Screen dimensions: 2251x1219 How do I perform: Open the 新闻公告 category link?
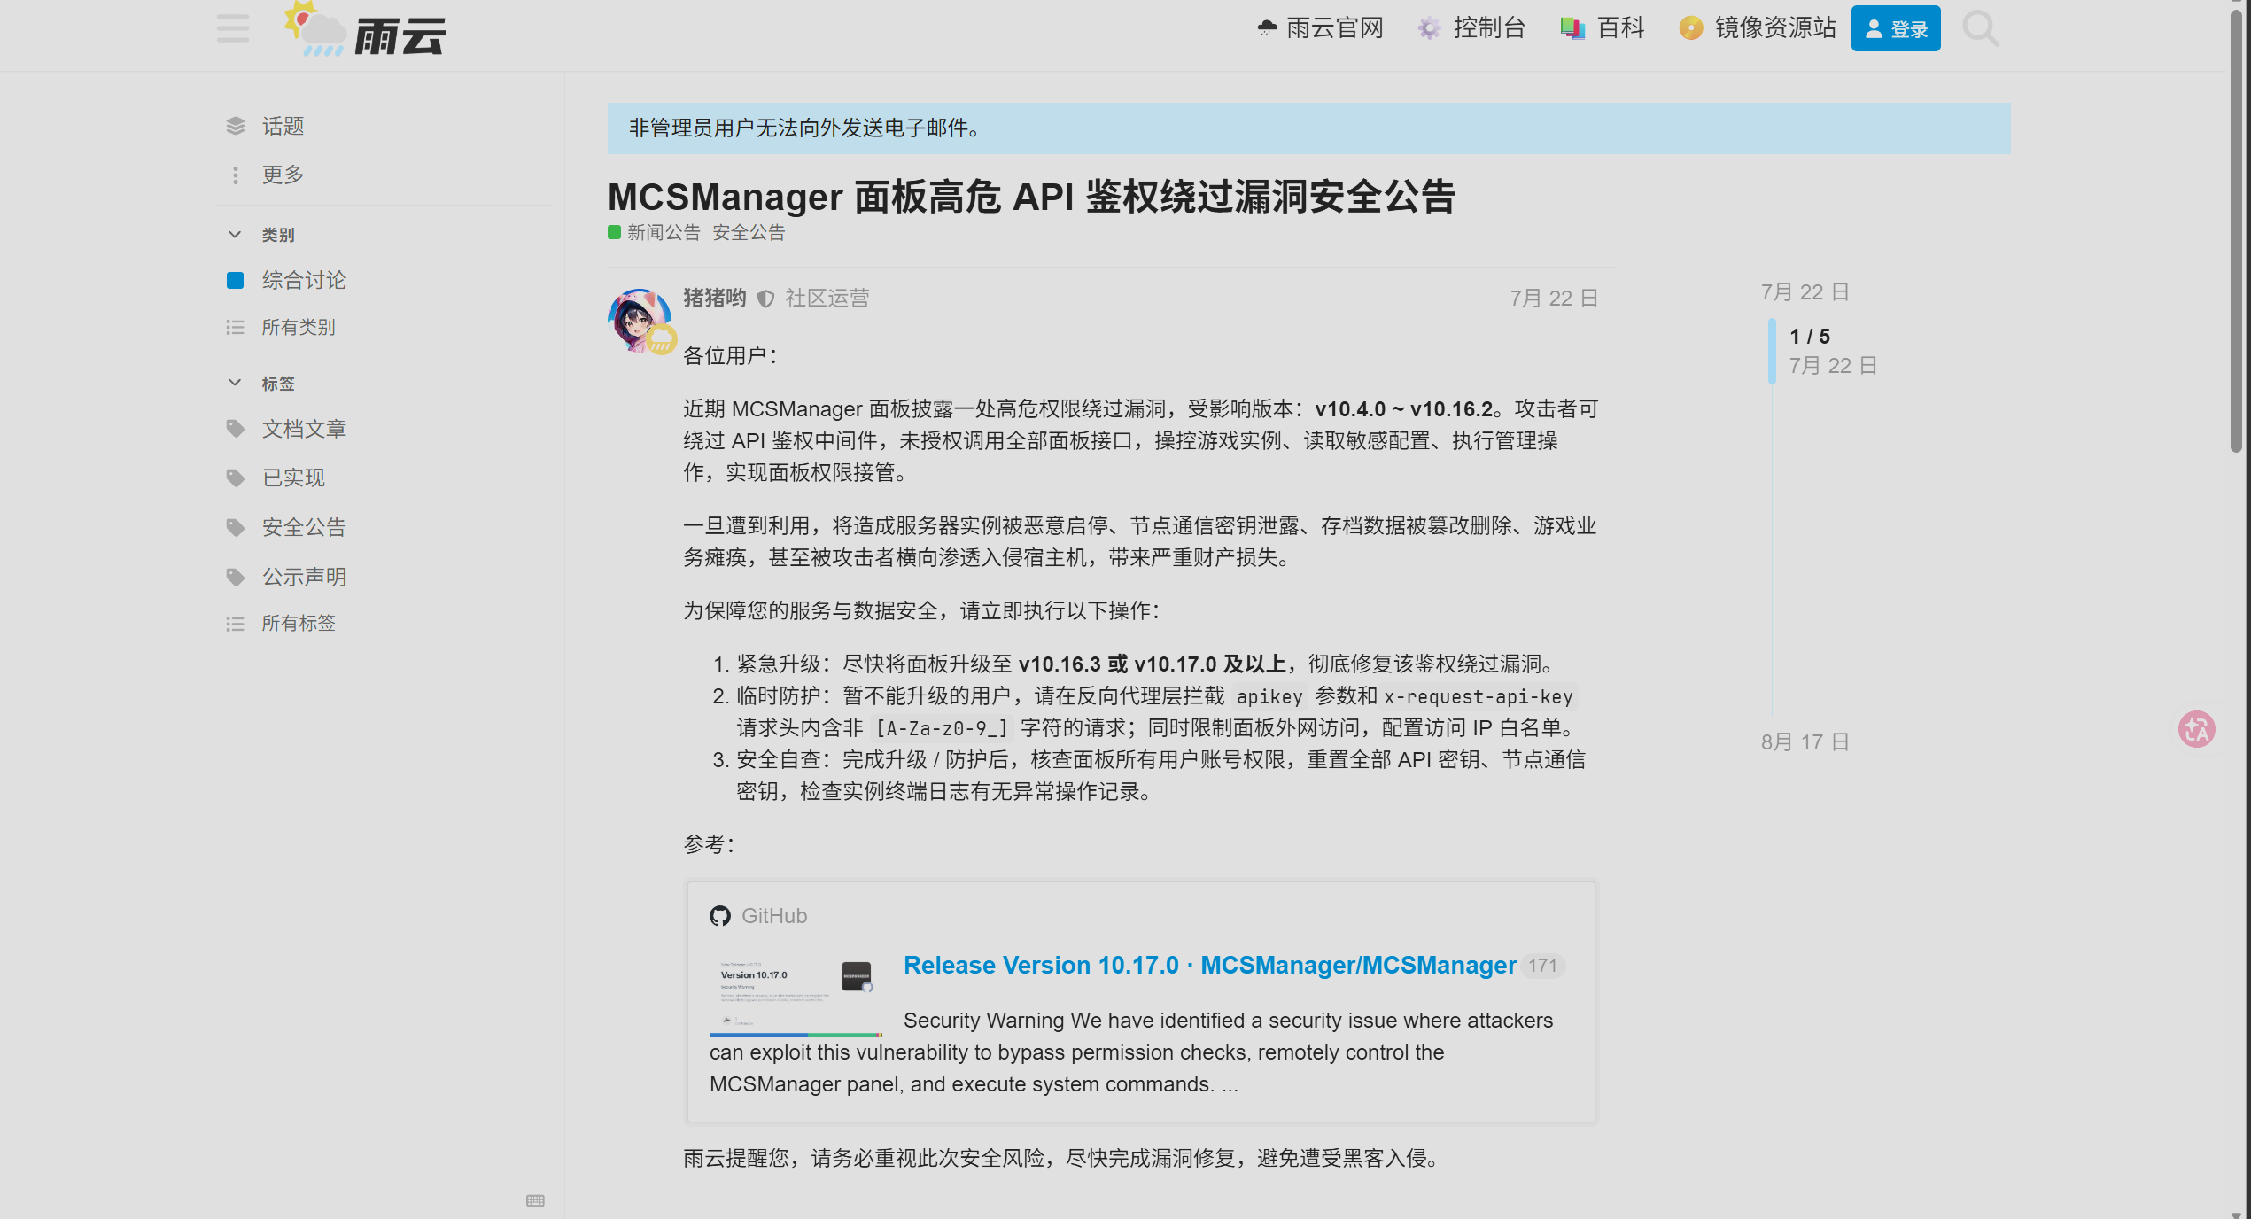(x=654, y=232)
